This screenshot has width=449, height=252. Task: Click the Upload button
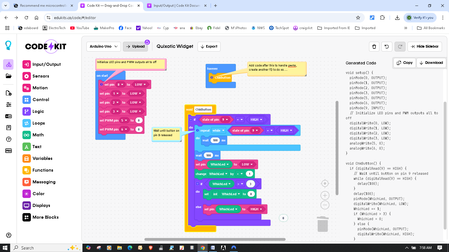136,46
